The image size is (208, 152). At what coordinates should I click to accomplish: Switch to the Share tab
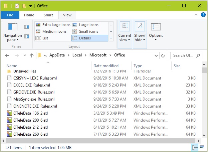tap(48, 15)
